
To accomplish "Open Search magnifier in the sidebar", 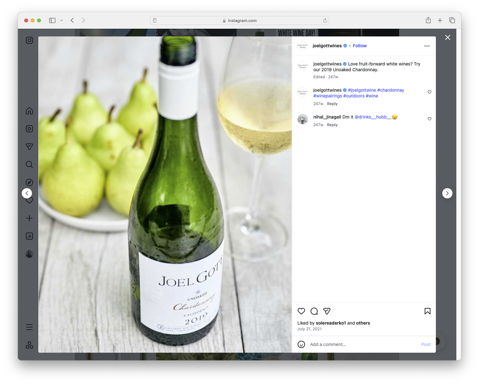I will 29,165.
